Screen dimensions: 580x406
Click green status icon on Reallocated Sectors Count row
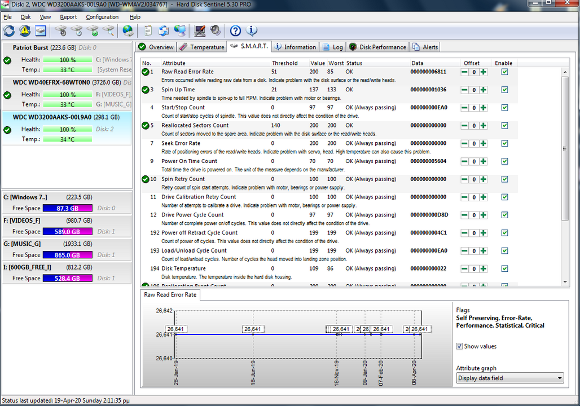(146, 125)
